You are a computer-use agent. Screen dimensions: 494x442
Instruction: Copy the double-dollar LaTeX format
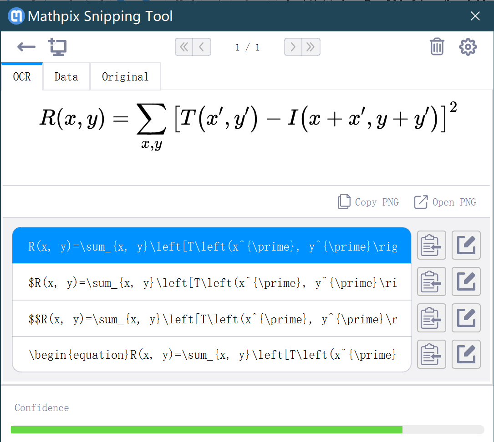click(x=431, y=318)
